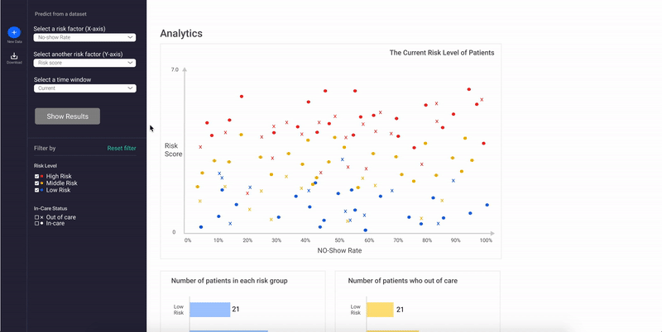This screenshot has width=662, height=332.
Task: Toggle the High Risk checkbox
Action: pyautogui.click(x=36, y=176)
